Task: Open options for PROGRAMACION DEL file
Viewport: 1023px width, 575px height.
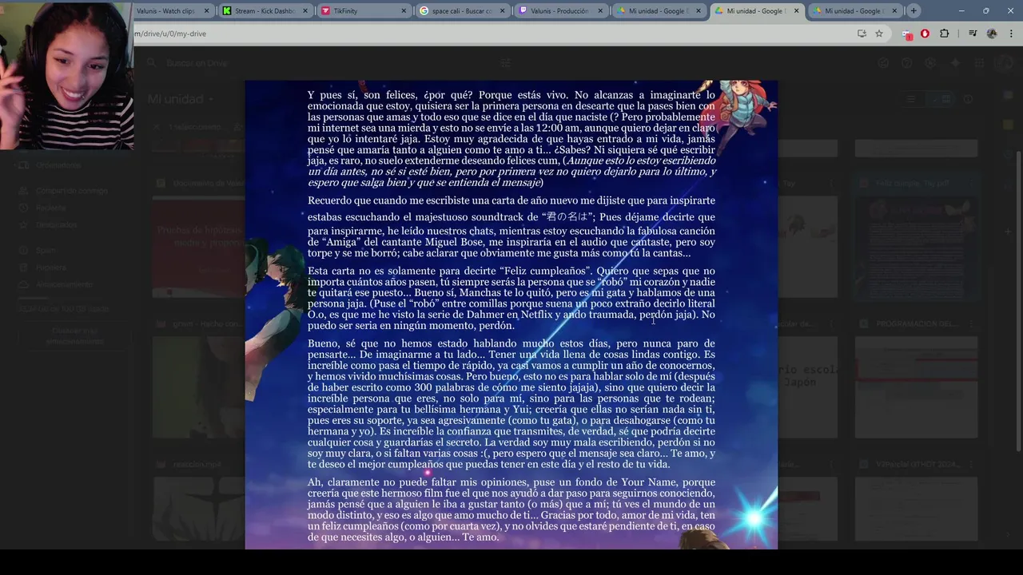Action: tap(970, 323)
